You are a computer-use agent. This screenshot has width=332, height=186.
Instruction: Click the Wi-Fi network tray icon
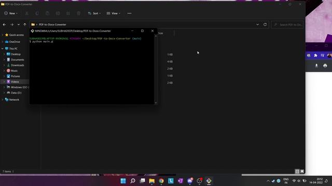click(294, 181)
